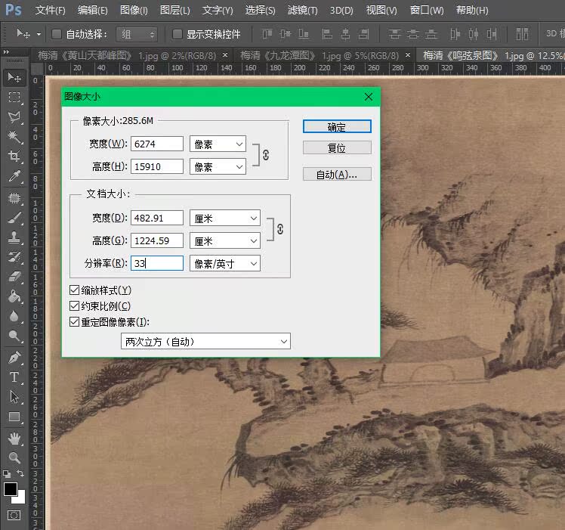Viewport: 565px width, 530px height.
Task: Select the Spot Healing Brush tool
Action: (14, 198)
